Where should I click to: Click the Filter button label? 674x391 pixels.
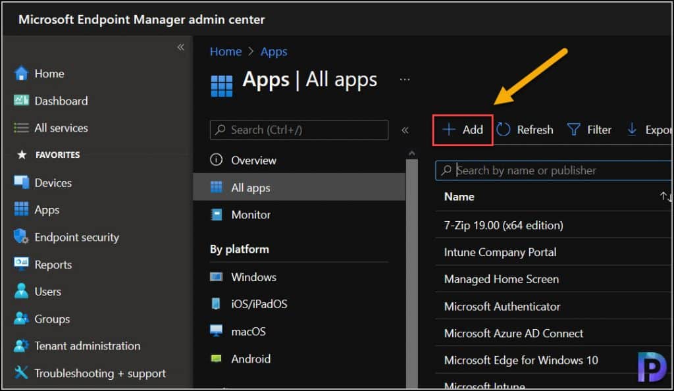point(599,130)
